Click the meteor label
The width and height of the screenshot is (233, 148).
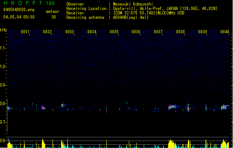[x=53, y=11]
